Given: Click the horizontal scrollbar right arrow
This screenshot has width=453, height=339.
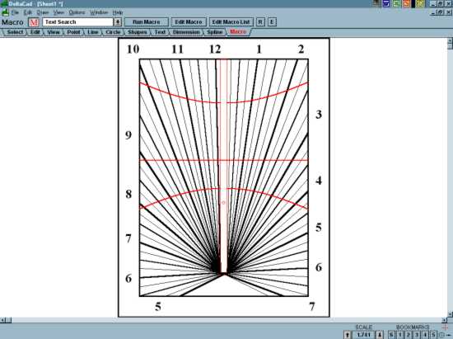Looking at the screenshot, I should click(444, 320).
